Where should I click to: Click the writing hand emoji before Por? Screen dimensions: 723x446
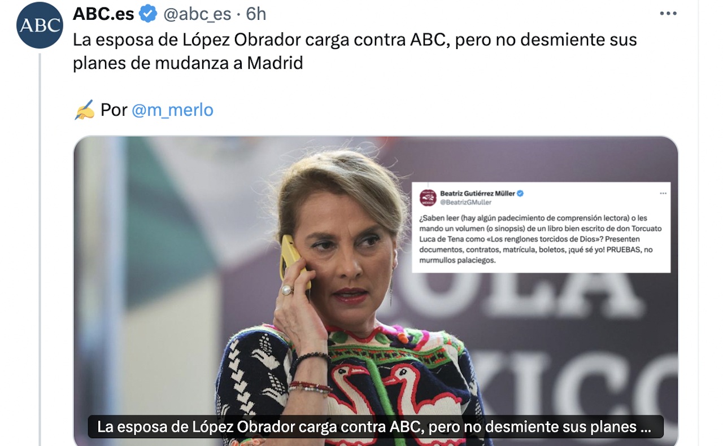point(84,110)
